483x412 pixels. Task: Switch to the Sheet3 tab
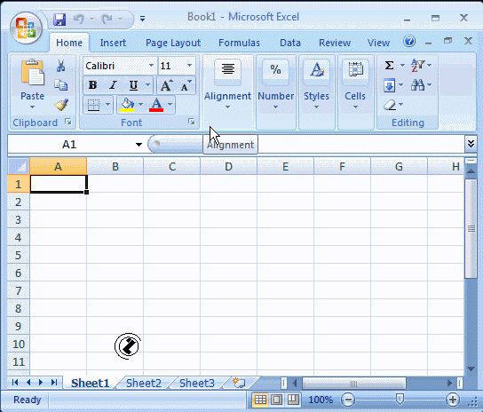[x=197, y=383]
